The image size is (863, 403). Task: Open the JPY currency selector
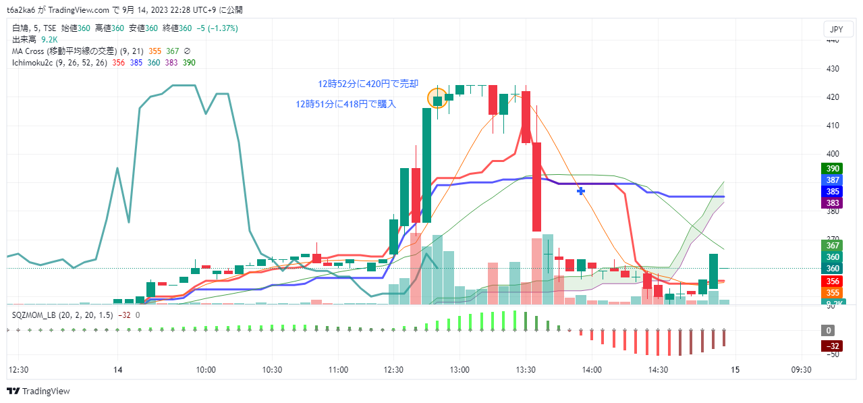835,30
